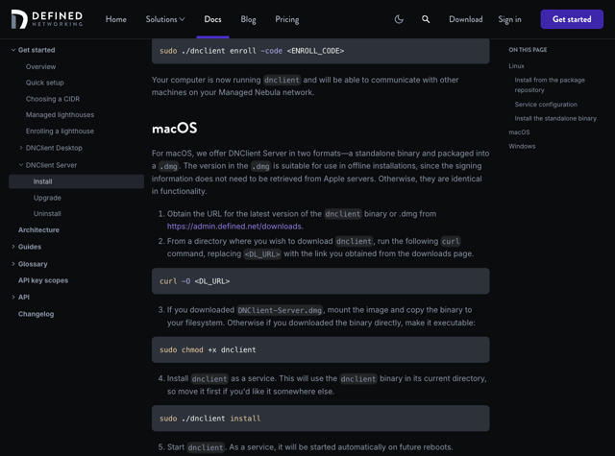615x456 pixels.
Task: Click the sudo ./dnclient install code block
Action: (320, 418)
